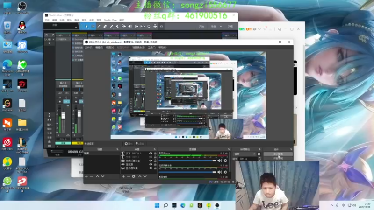Add a scene with the plus icon
The width and height of the screenshot is (374, 210).
pos(86,176)
